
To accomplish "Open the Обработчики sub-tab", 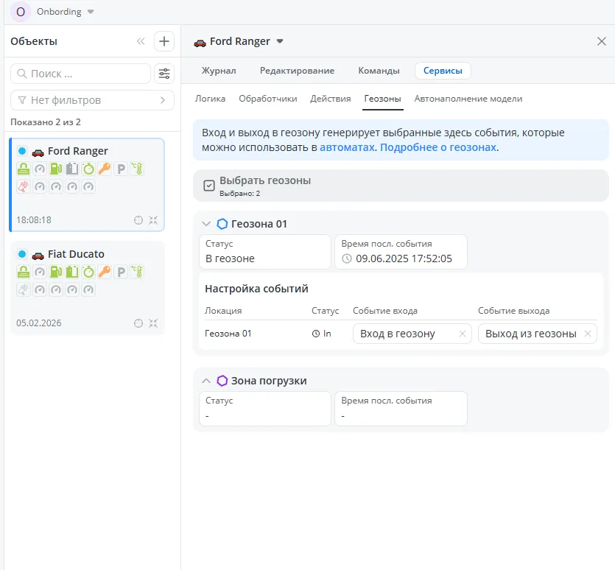I will pos(268,99).
